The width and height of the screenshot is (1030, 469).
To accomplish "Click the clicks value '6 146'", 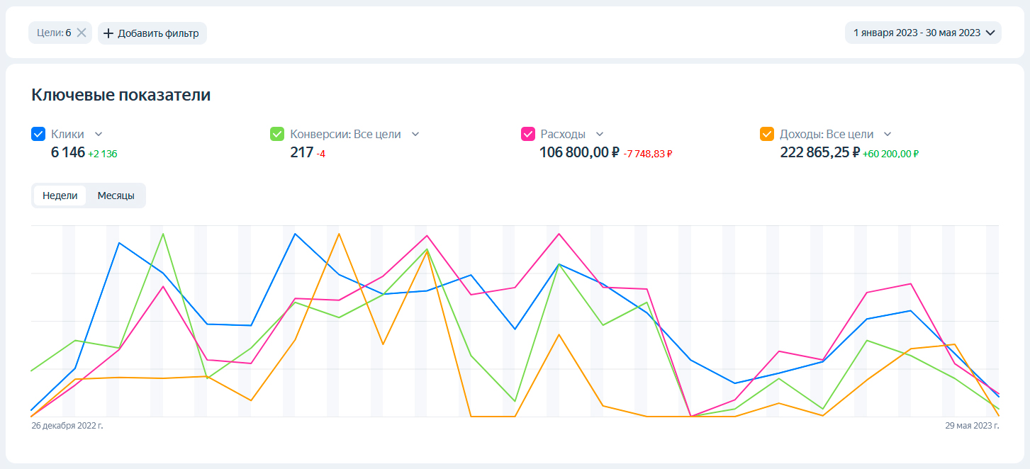I will tap(68, 152).
